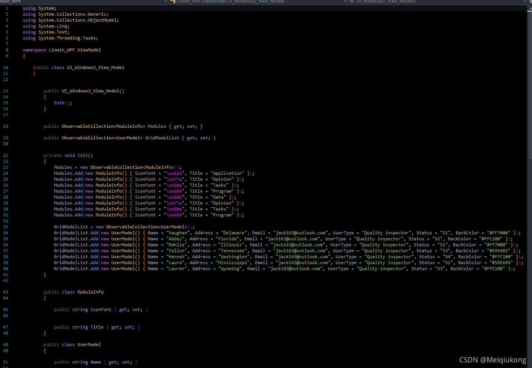Click 'public class UserModel' declaration
Image resolution: width=532 pixels, height=368 pixels.
(x=72, y=345)
